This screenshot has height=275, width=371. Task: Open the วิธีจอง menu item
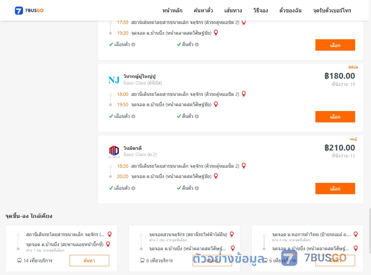click(260, 10)
